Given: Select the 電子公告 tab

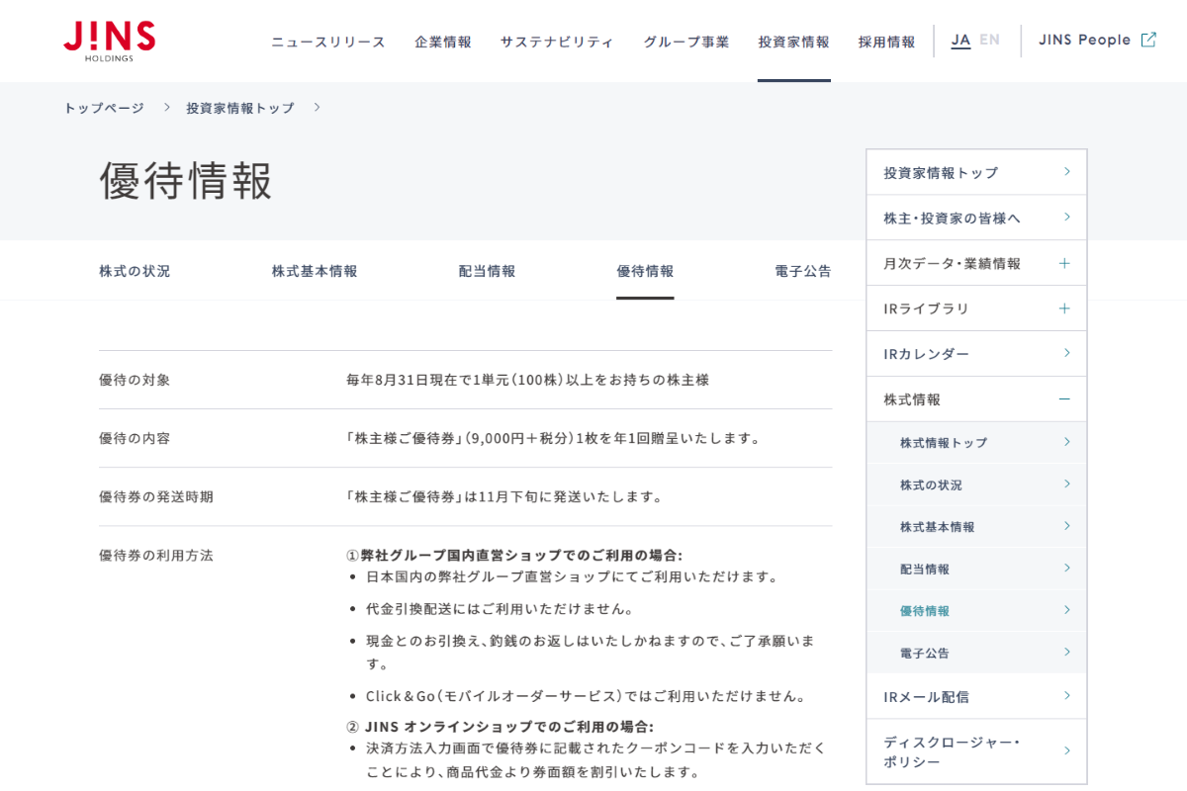Looking at the screenshot, I should [803, 271].
